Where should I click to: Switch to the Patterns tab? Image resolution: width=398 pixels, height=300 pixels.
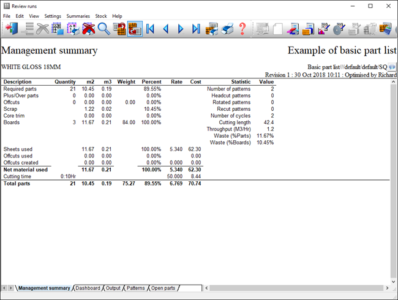coord(135,288)
